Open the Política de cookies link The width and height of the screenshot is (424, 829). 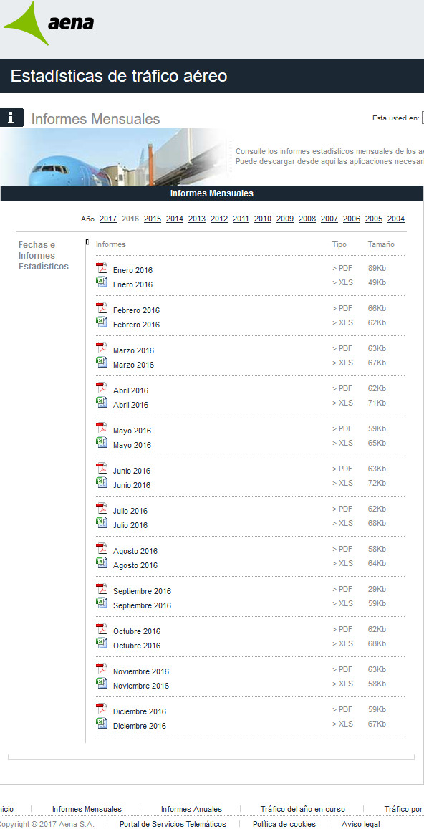284,824
